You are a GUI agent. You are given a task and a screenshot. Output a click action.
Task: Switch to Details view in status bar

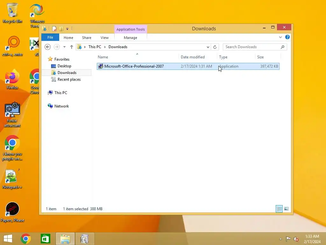(x=279, y=209)
